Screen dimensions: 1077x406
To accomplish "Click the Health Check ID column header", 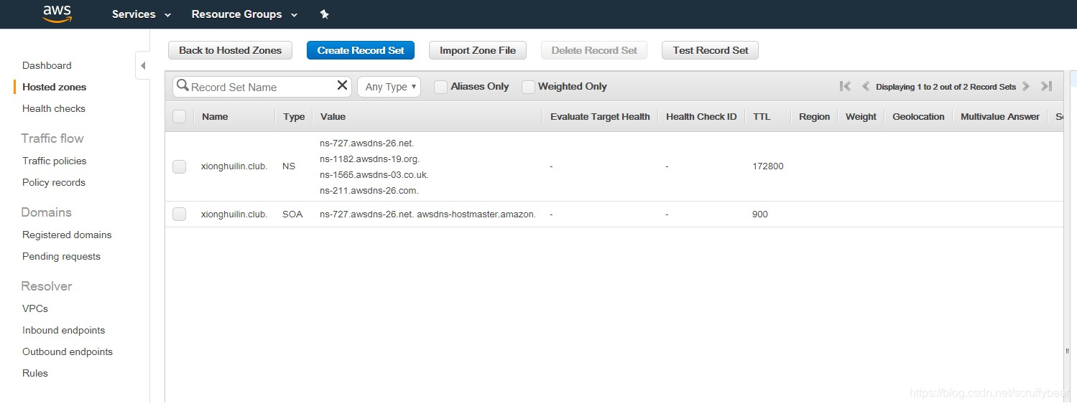I will point(701,116).
